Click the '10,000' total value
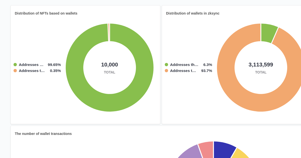This screenshot has width=301, height=158. click(x=109, y=65)
